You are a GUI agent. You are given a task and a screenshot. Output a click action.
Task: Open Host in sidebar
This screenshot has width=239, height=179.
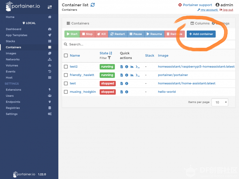[x=29, y=77]
